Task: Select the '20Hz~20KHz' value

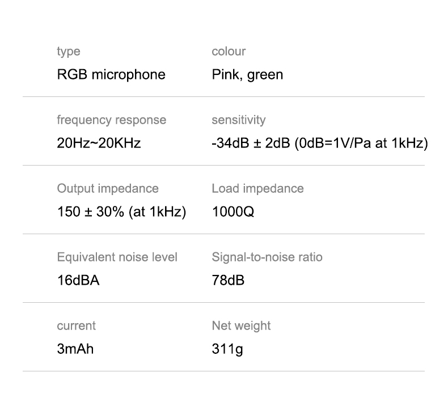Action: pyautogui.click(x=99, y=143)
